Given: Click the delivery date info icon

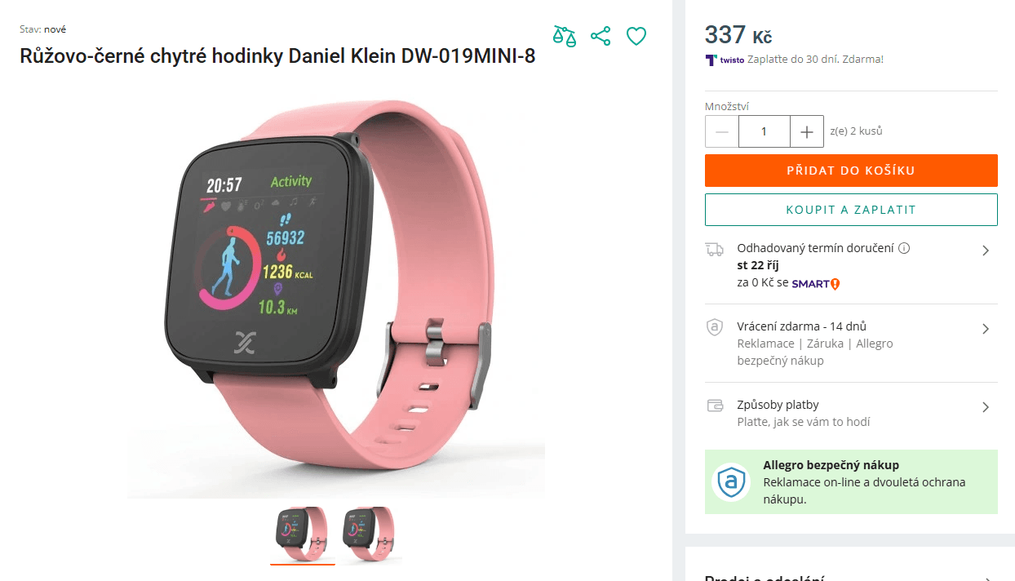Looking at the screenshot, I should point(904,248).
